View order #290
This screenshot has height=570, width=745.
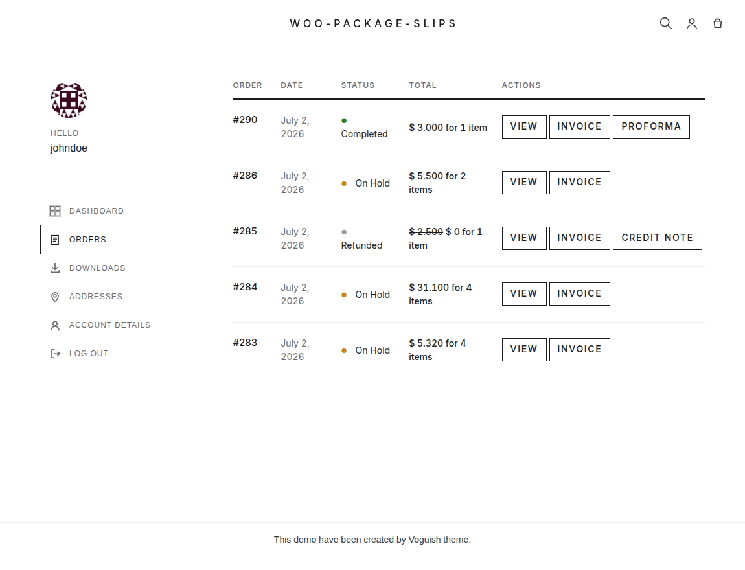[x=524, y=127]
